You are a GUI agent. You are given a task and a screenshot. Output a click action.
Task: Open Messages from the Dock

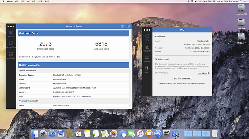(122, 133)
